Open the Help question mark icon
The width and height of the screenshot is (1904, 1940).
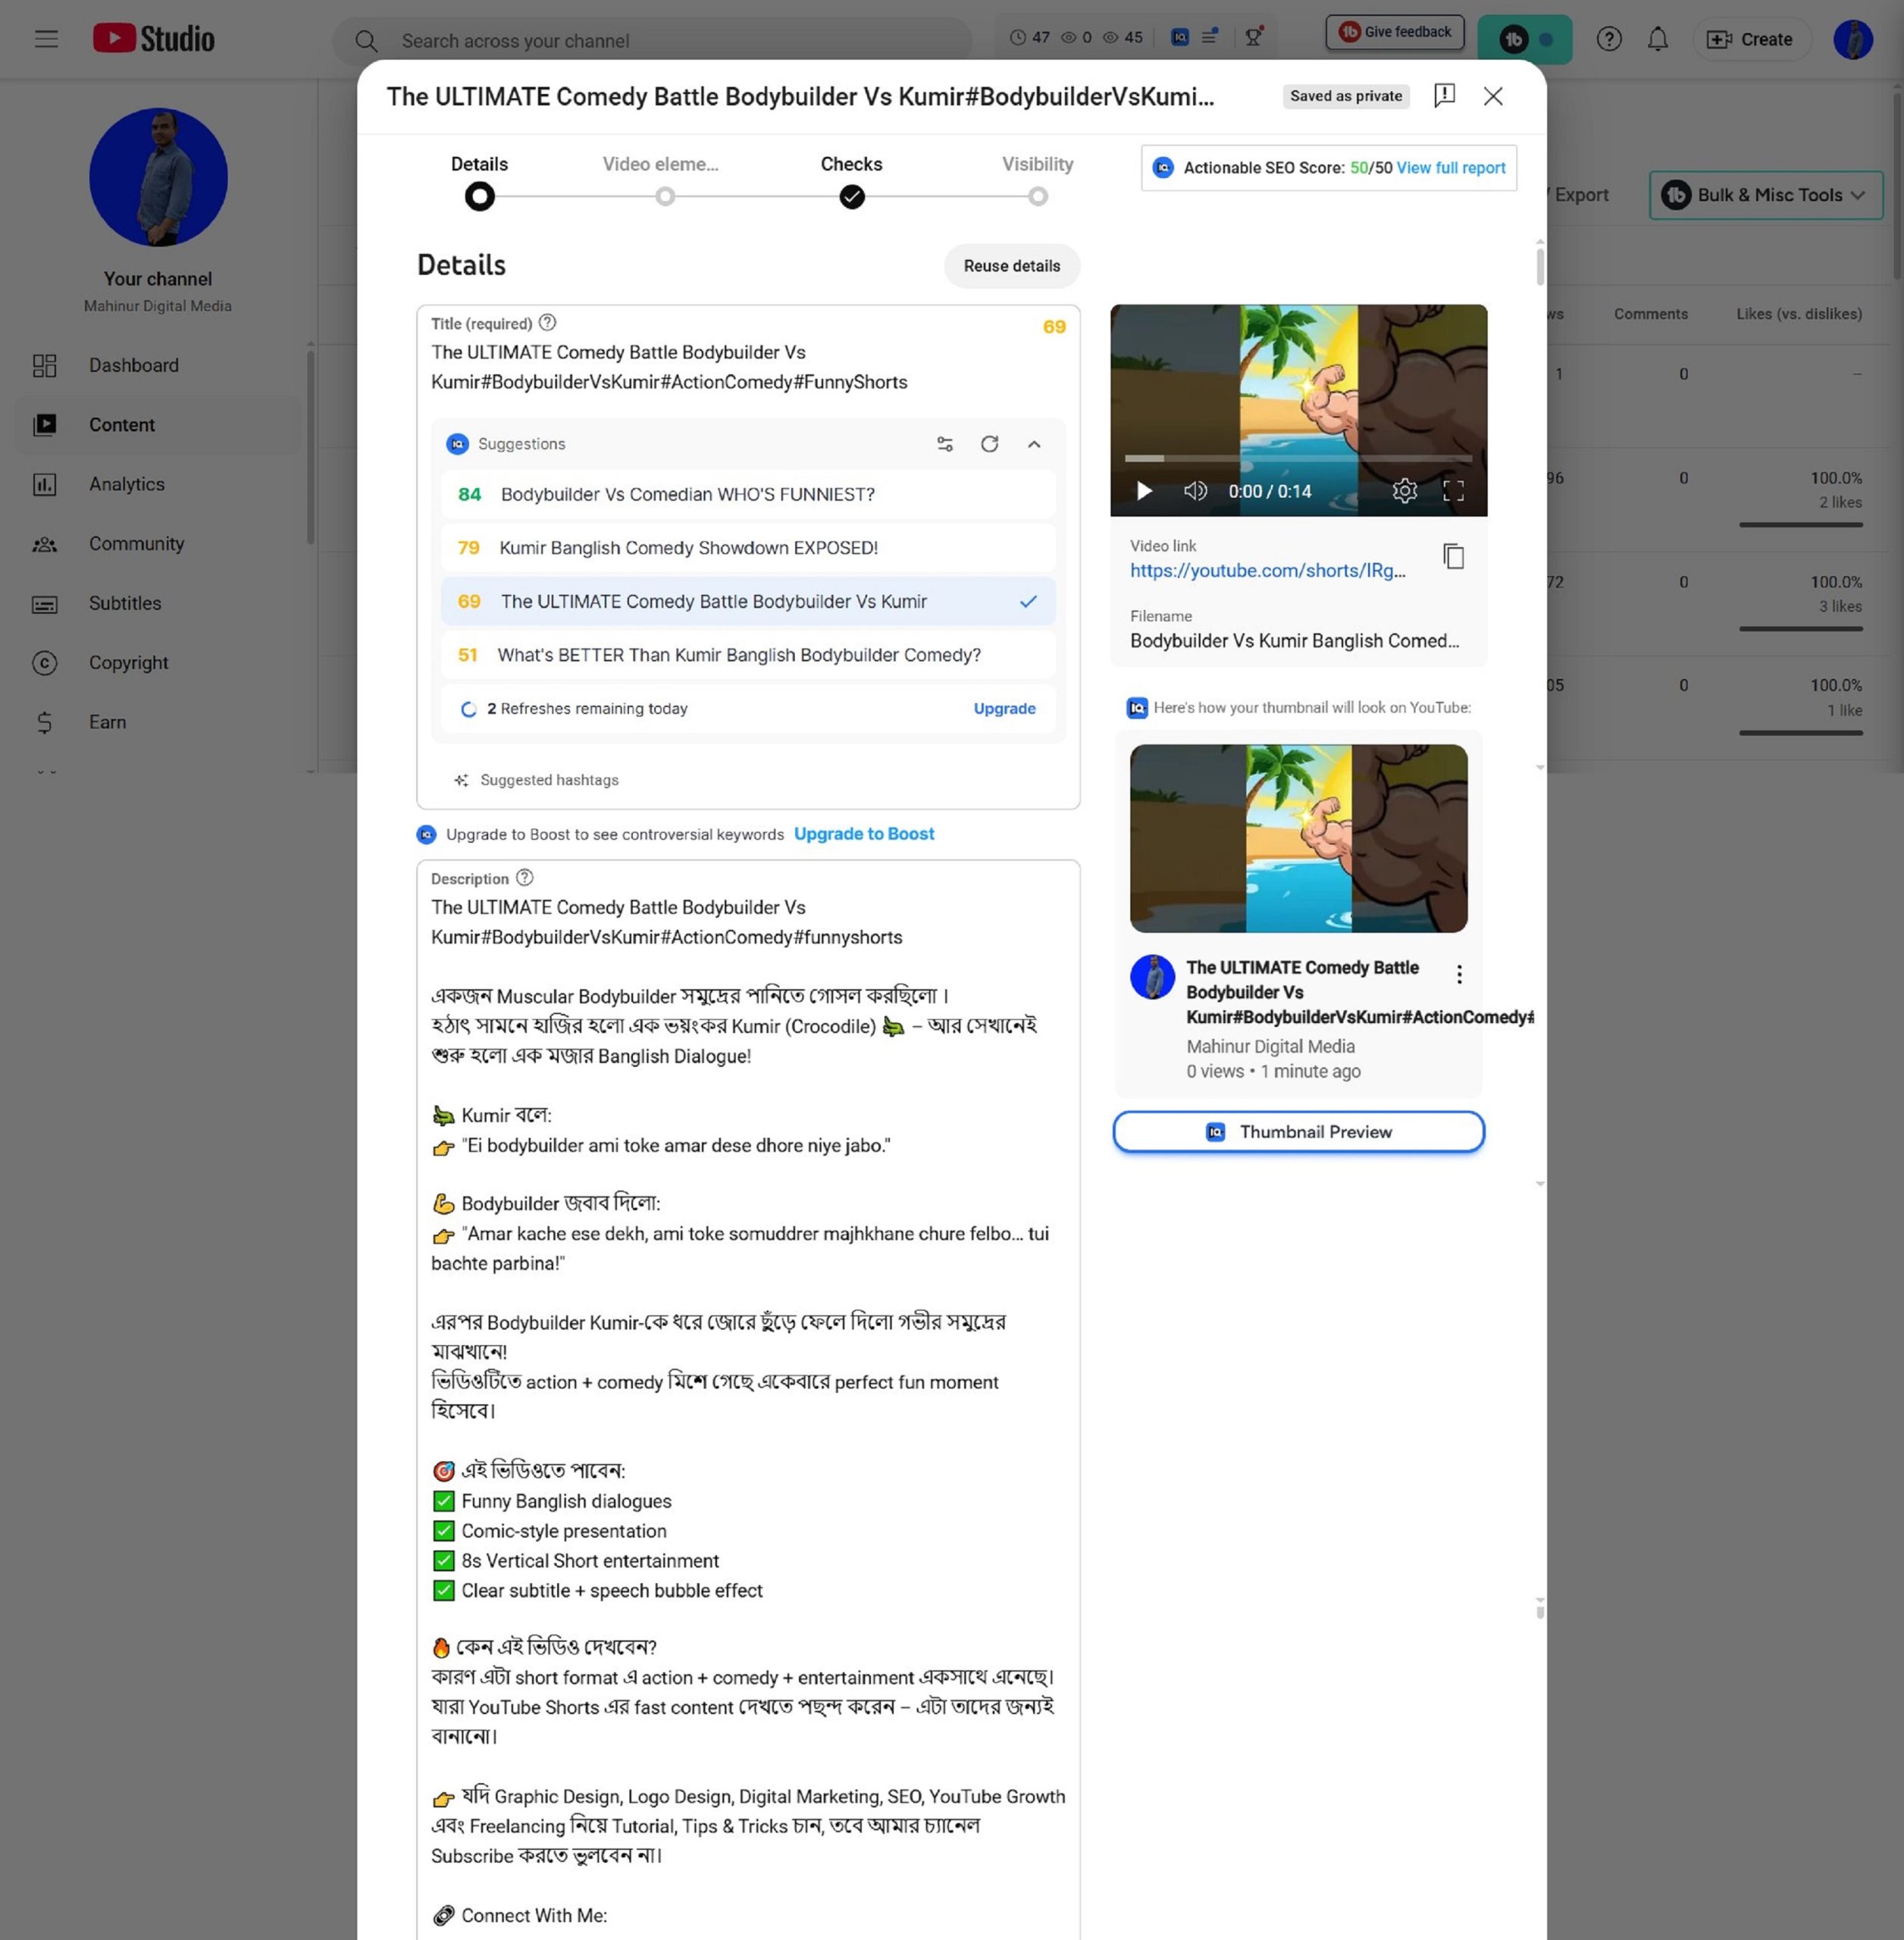tap(1608, 39)
